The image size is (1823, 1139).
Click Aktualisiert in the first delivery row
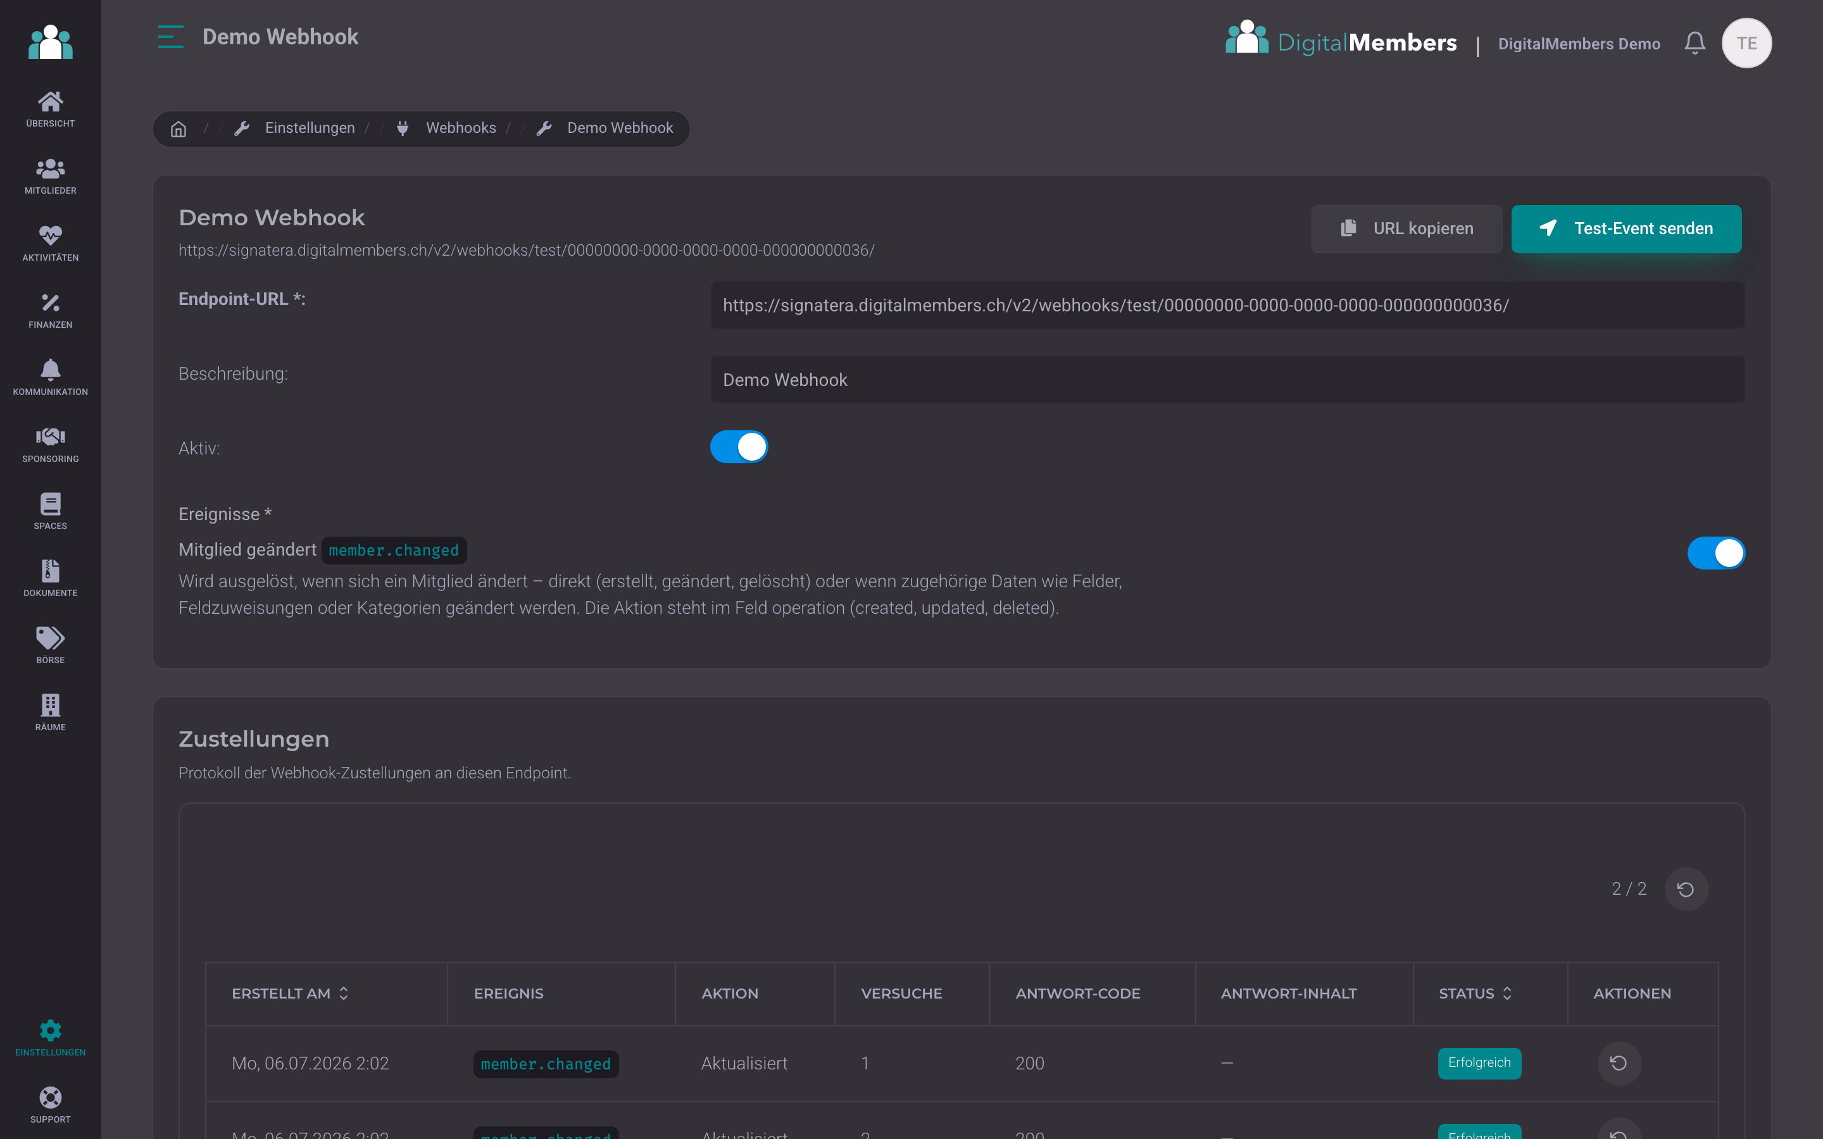(x=744, y=1063)
